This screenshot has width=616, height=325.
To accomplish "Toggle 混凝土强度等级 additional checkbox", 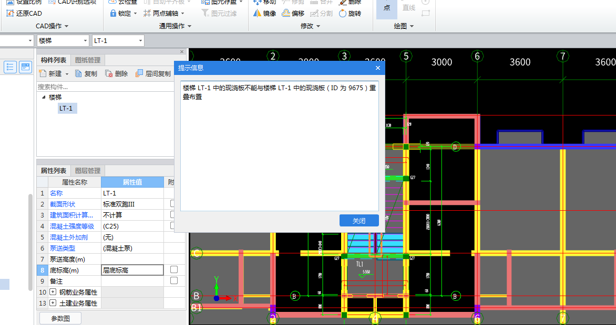I will coord(172,225).
